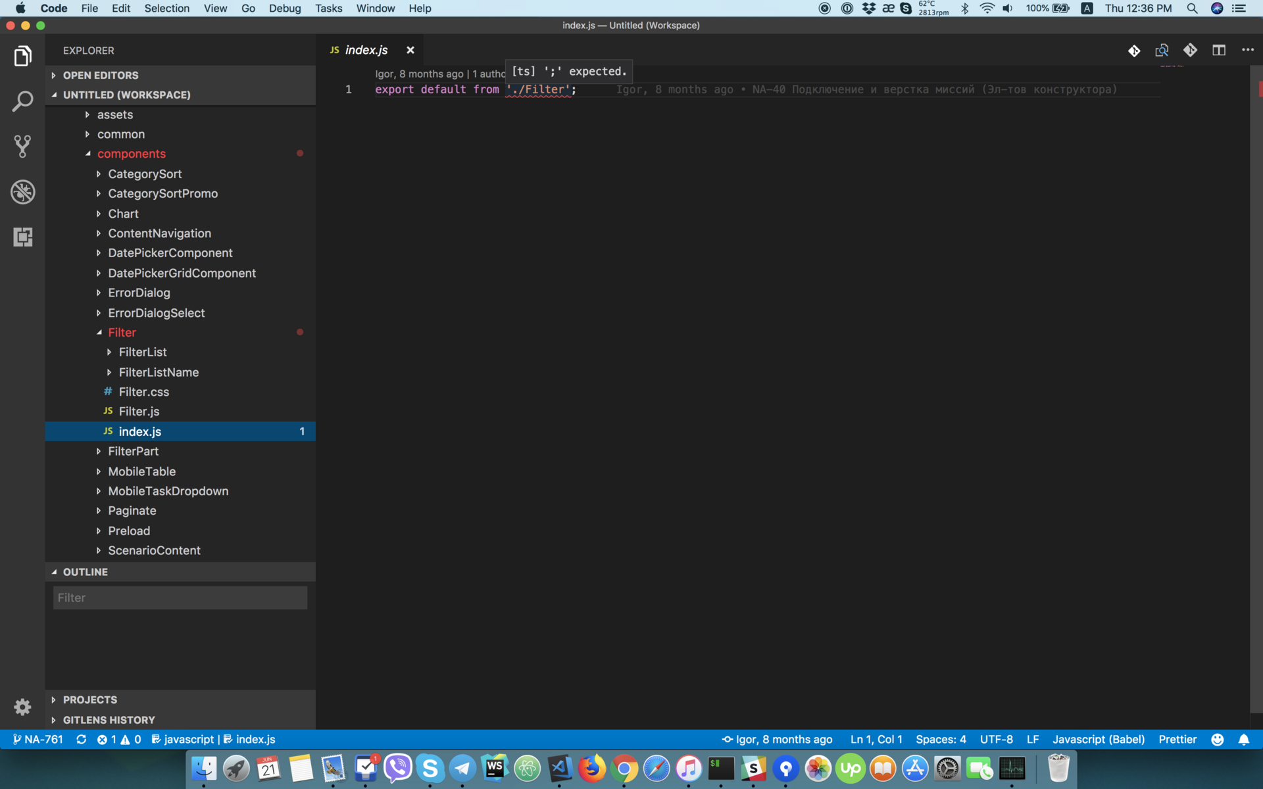Click the GitLens compare file icon in editor toolbar
The height and width of the screenshot is (789, 1263).
(1162, 51)
